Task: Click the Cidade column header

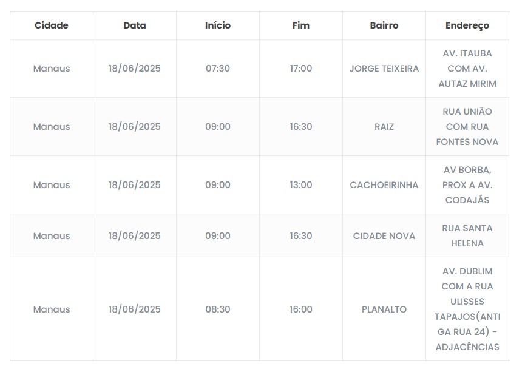Action: pos(52,25)
